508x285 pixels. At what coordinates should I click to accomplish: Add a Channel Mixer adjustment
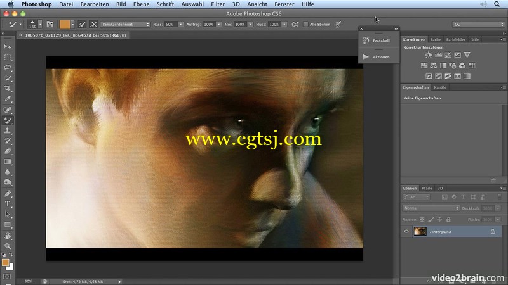[462, 66]
